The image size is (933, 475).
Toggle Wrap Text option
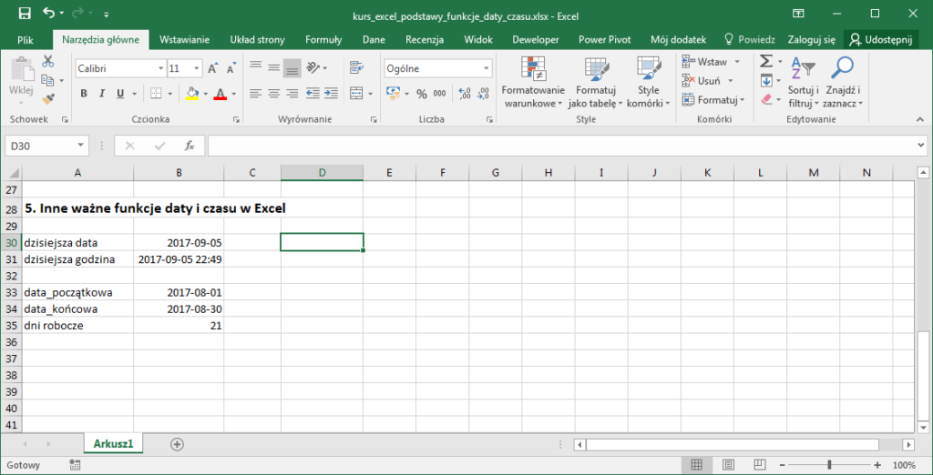point(356,66)
